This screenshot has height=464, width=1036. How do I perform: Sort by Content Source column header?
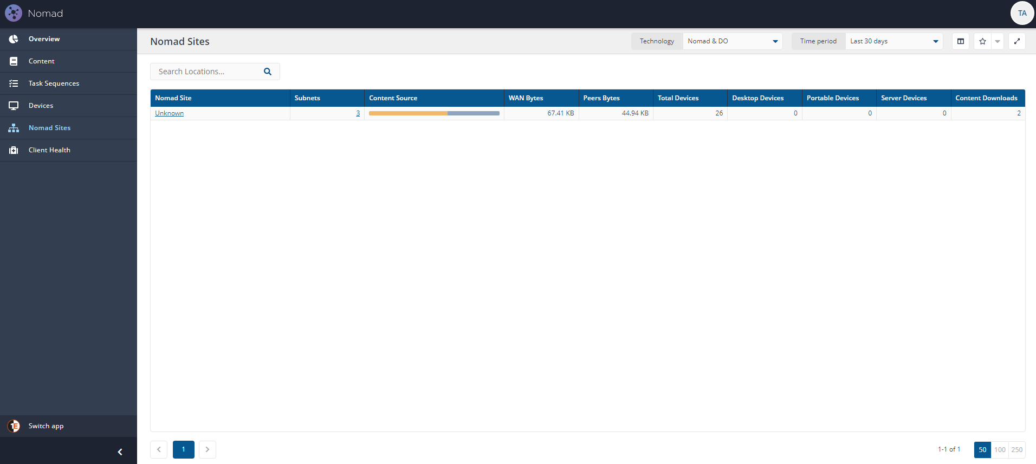(434, 98)
